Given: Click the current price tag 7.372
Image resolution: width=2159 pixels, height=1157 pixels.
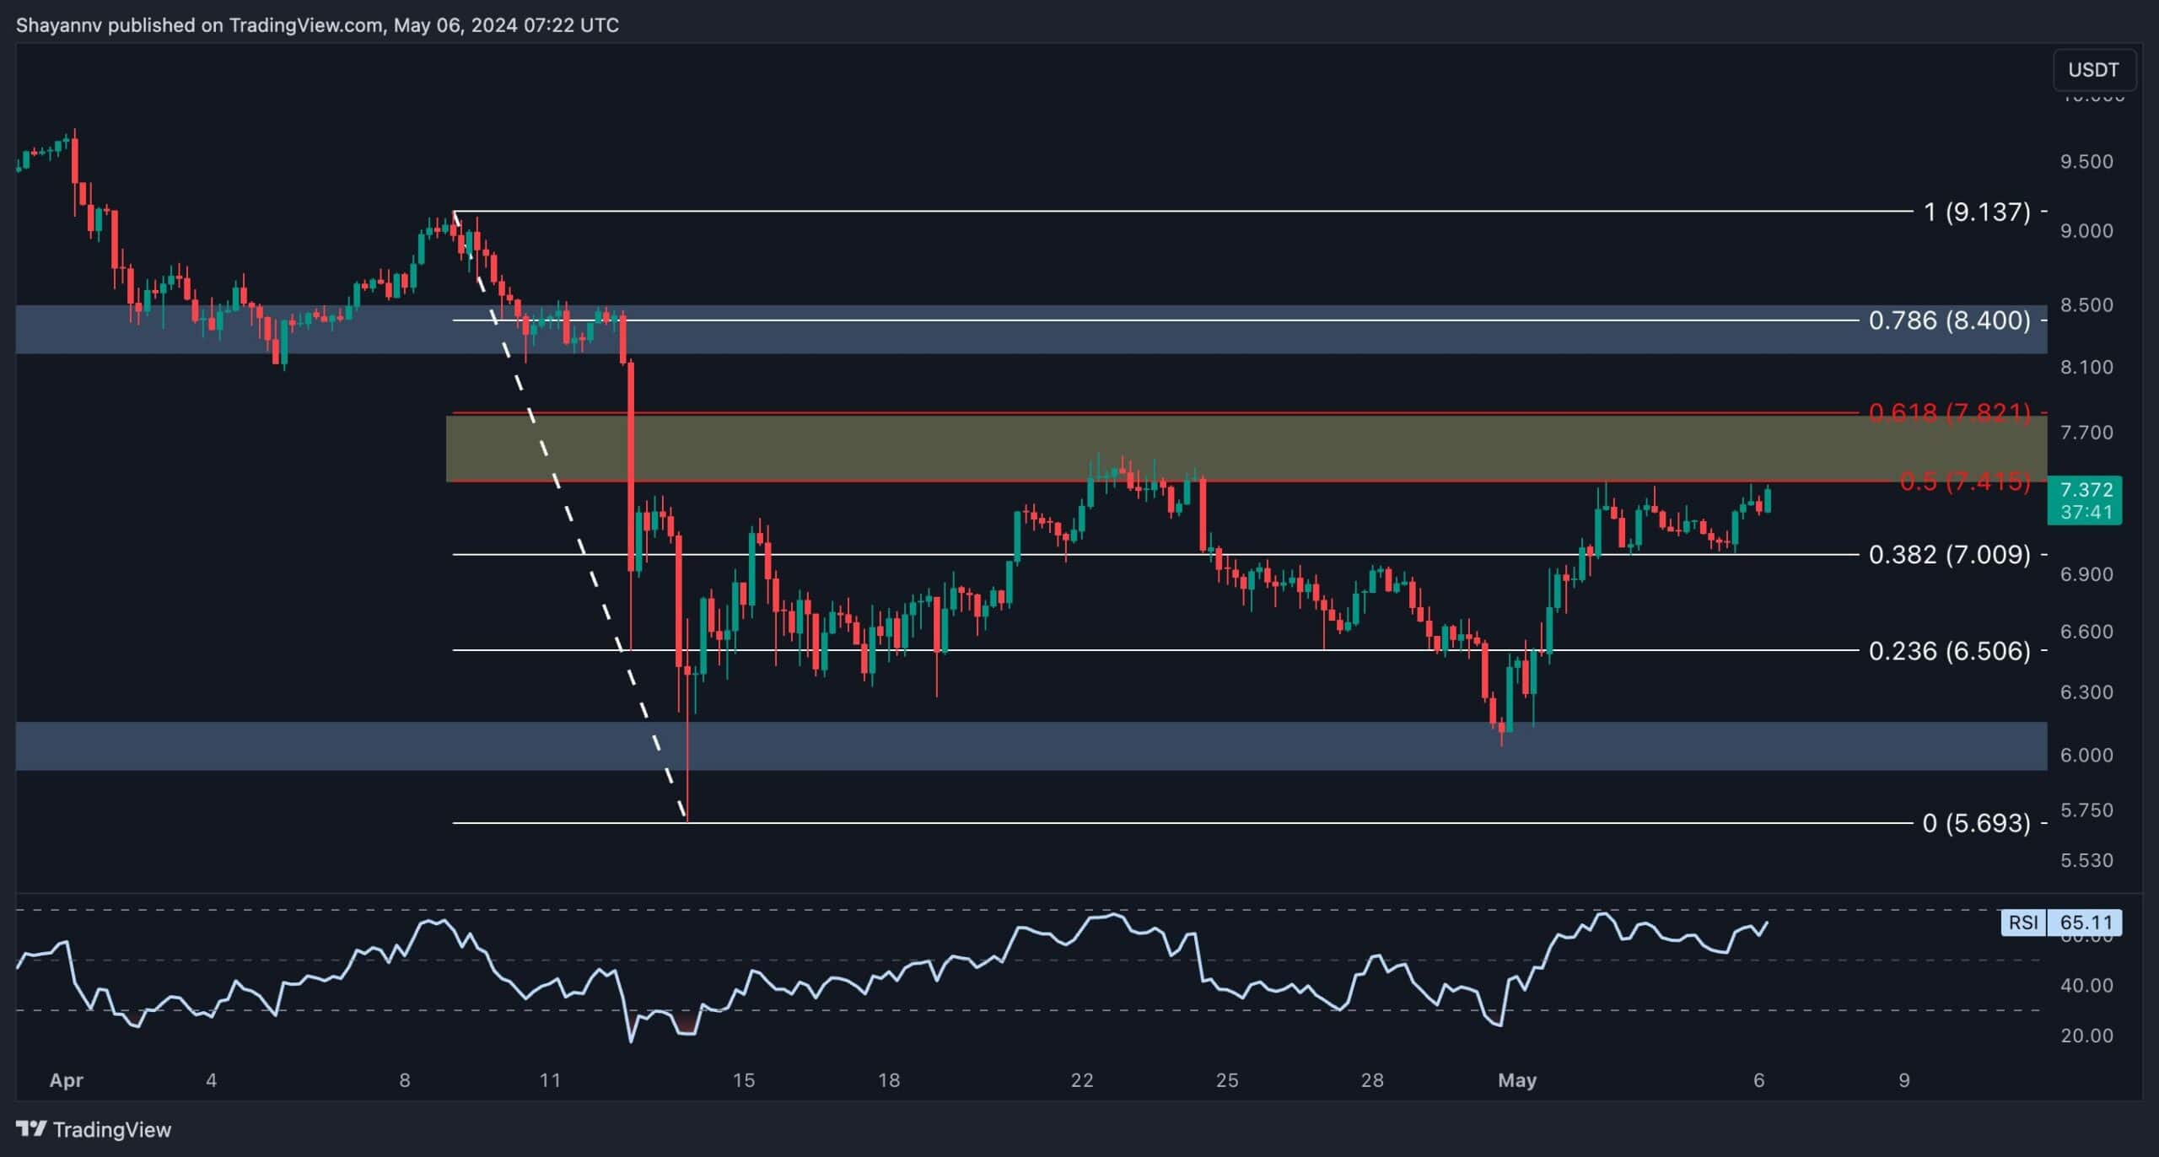Looking at the screenshot, I should coord(2086,490).
